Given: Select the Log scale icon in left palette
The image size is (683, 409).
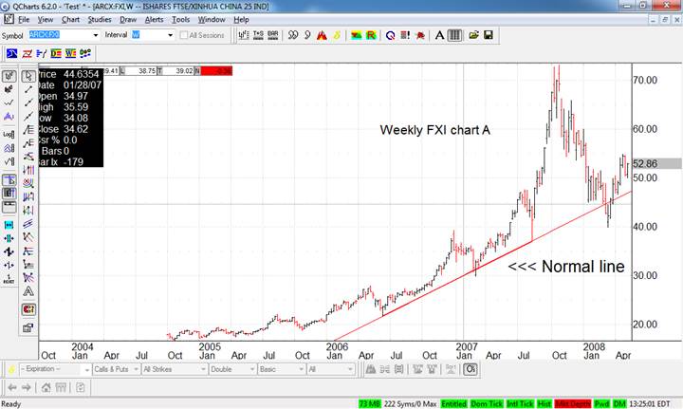Looking at the screenshot, I should tap(9, 134).
